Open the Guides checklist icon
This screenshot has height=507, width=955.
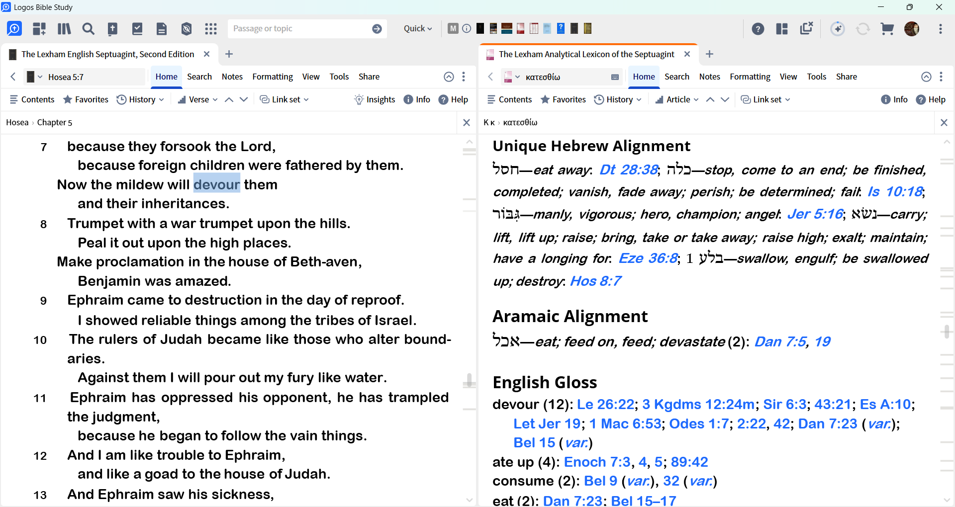pos(137,29)
